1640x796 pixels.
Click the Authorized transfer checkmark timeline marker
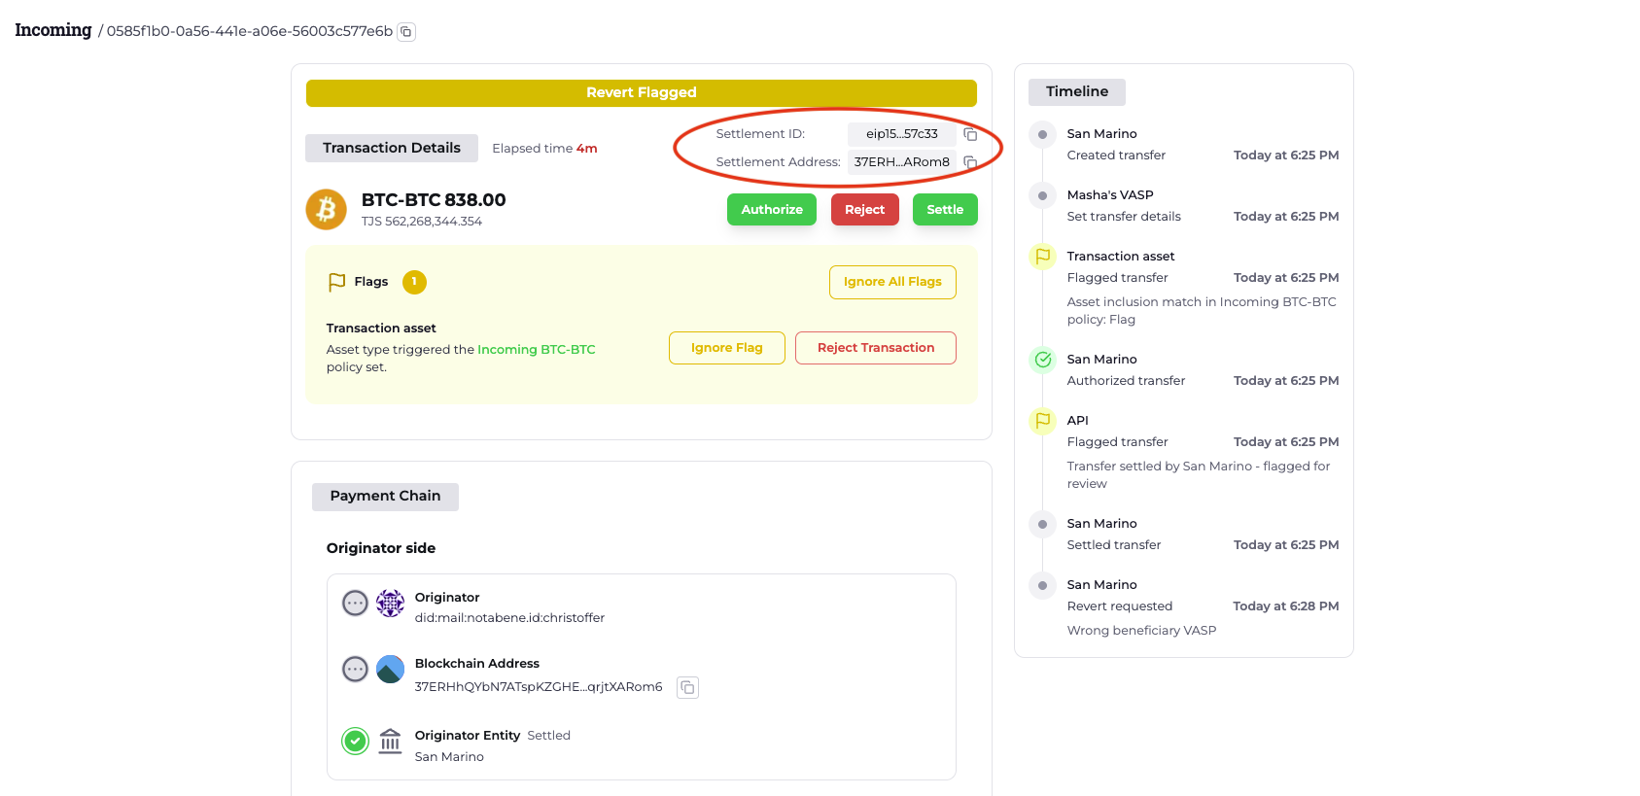click(1043, 360)
